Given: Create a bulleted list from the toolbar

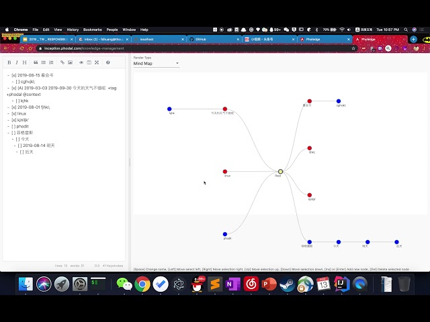Looking at the screenshot, I should 43,62.
